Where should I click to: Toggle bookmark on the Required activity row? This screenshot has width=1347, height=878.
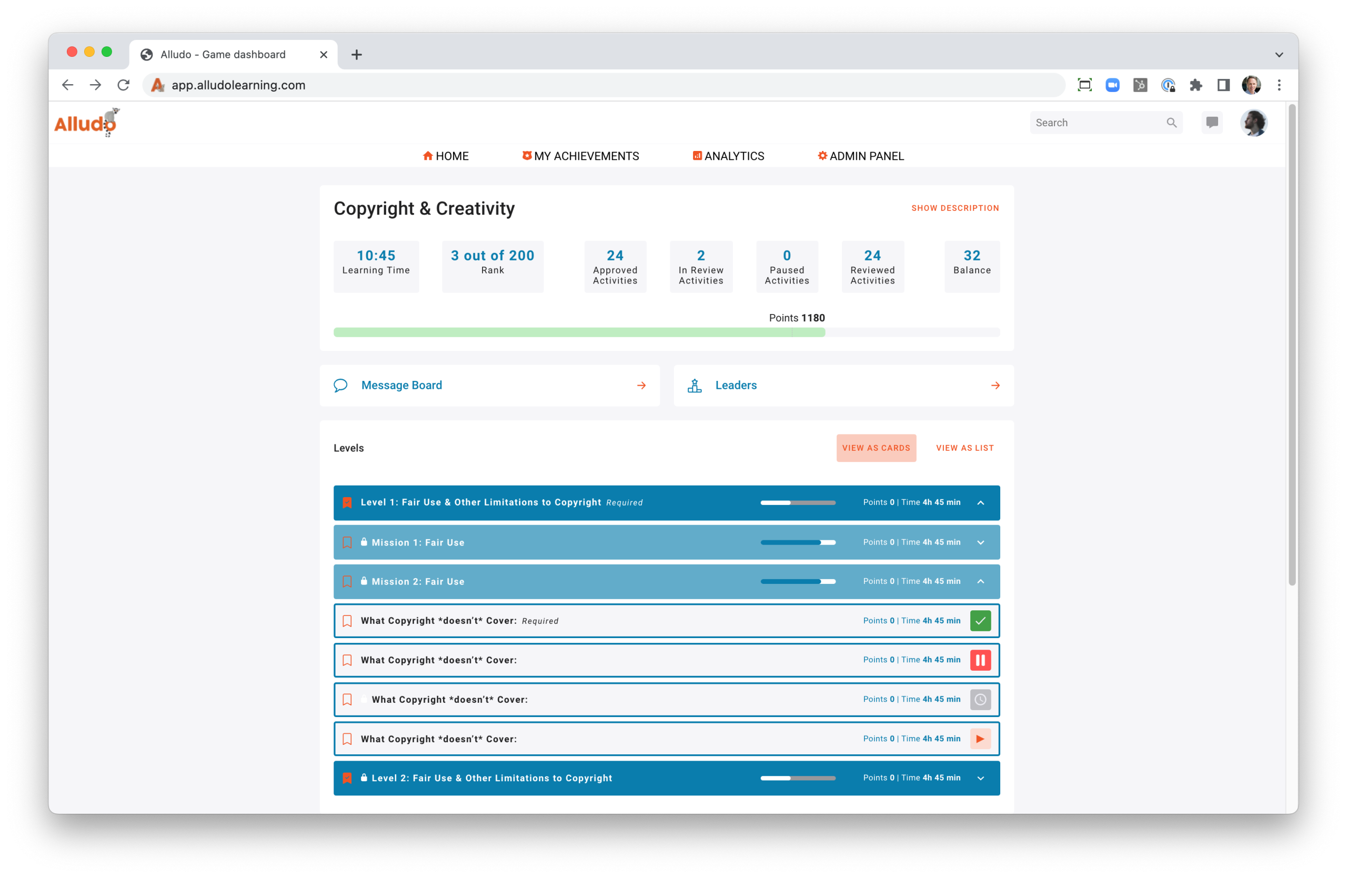pos(347,621)
